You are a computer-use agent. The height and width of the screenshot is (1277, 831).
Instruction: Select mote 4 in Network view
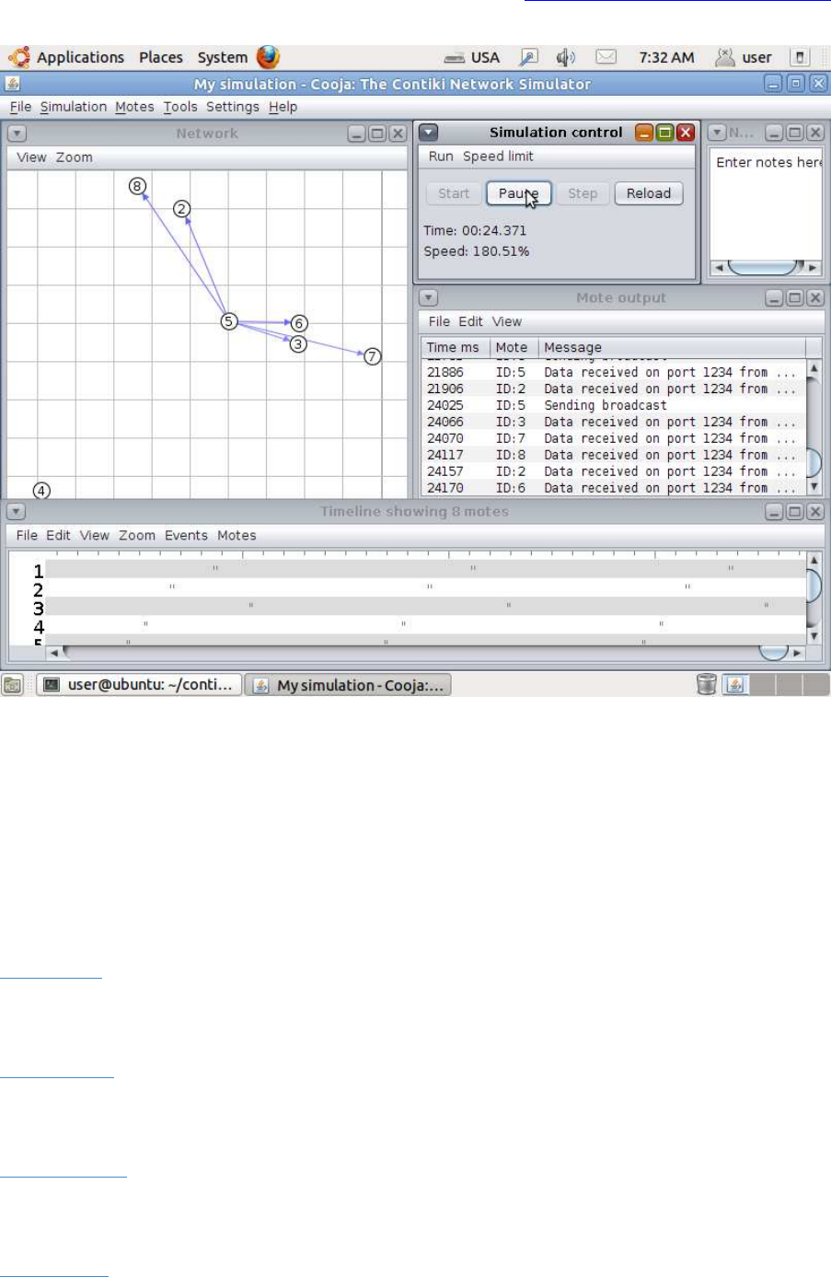41,491
